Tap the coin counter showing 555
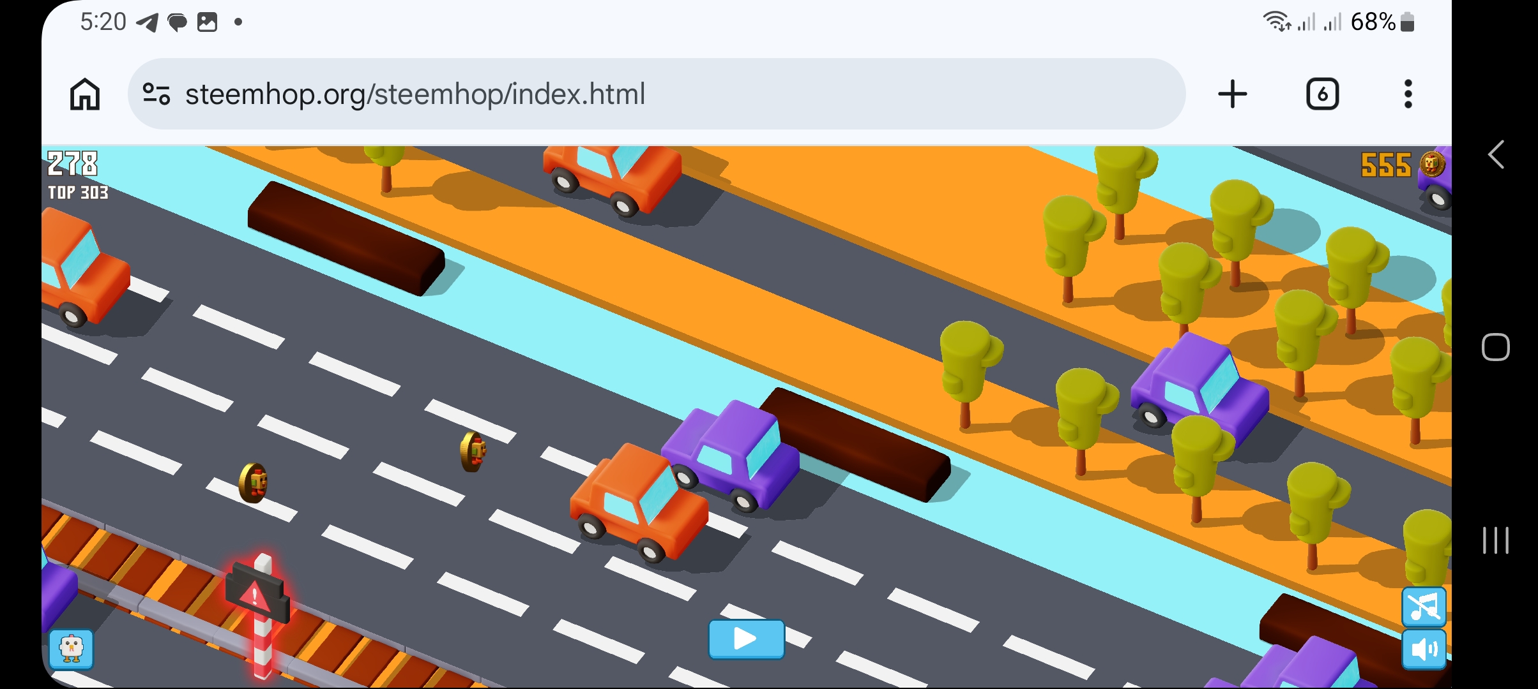 pos(1385,165)
